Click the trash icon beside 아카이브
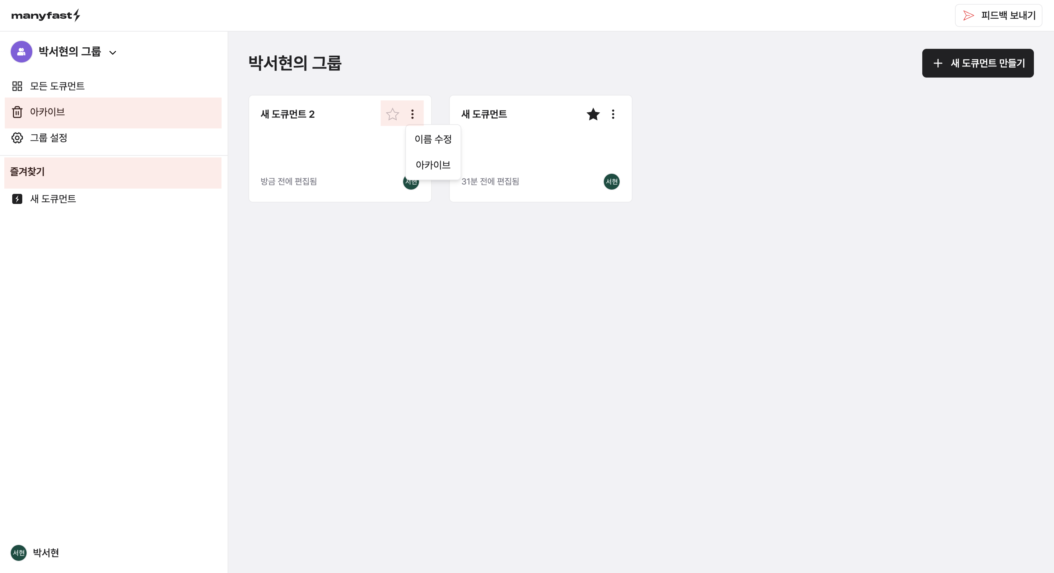This screenshot has width=1054, height=573. 17,112
